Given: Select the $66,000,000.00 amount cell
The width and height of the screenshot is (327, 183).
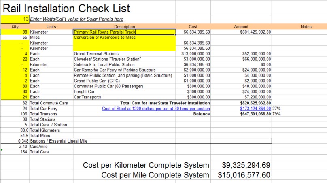Looking at the screenshot, I should 241,59.
